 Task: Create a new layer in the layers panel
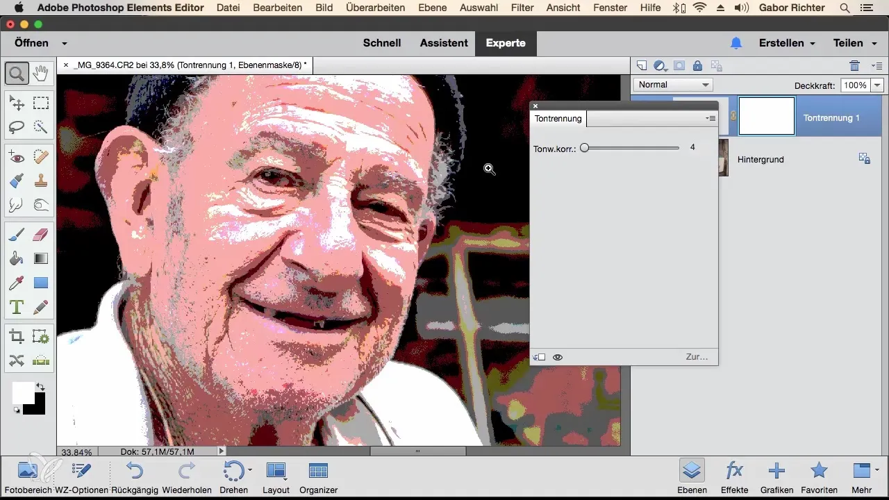tap(642, 65)
